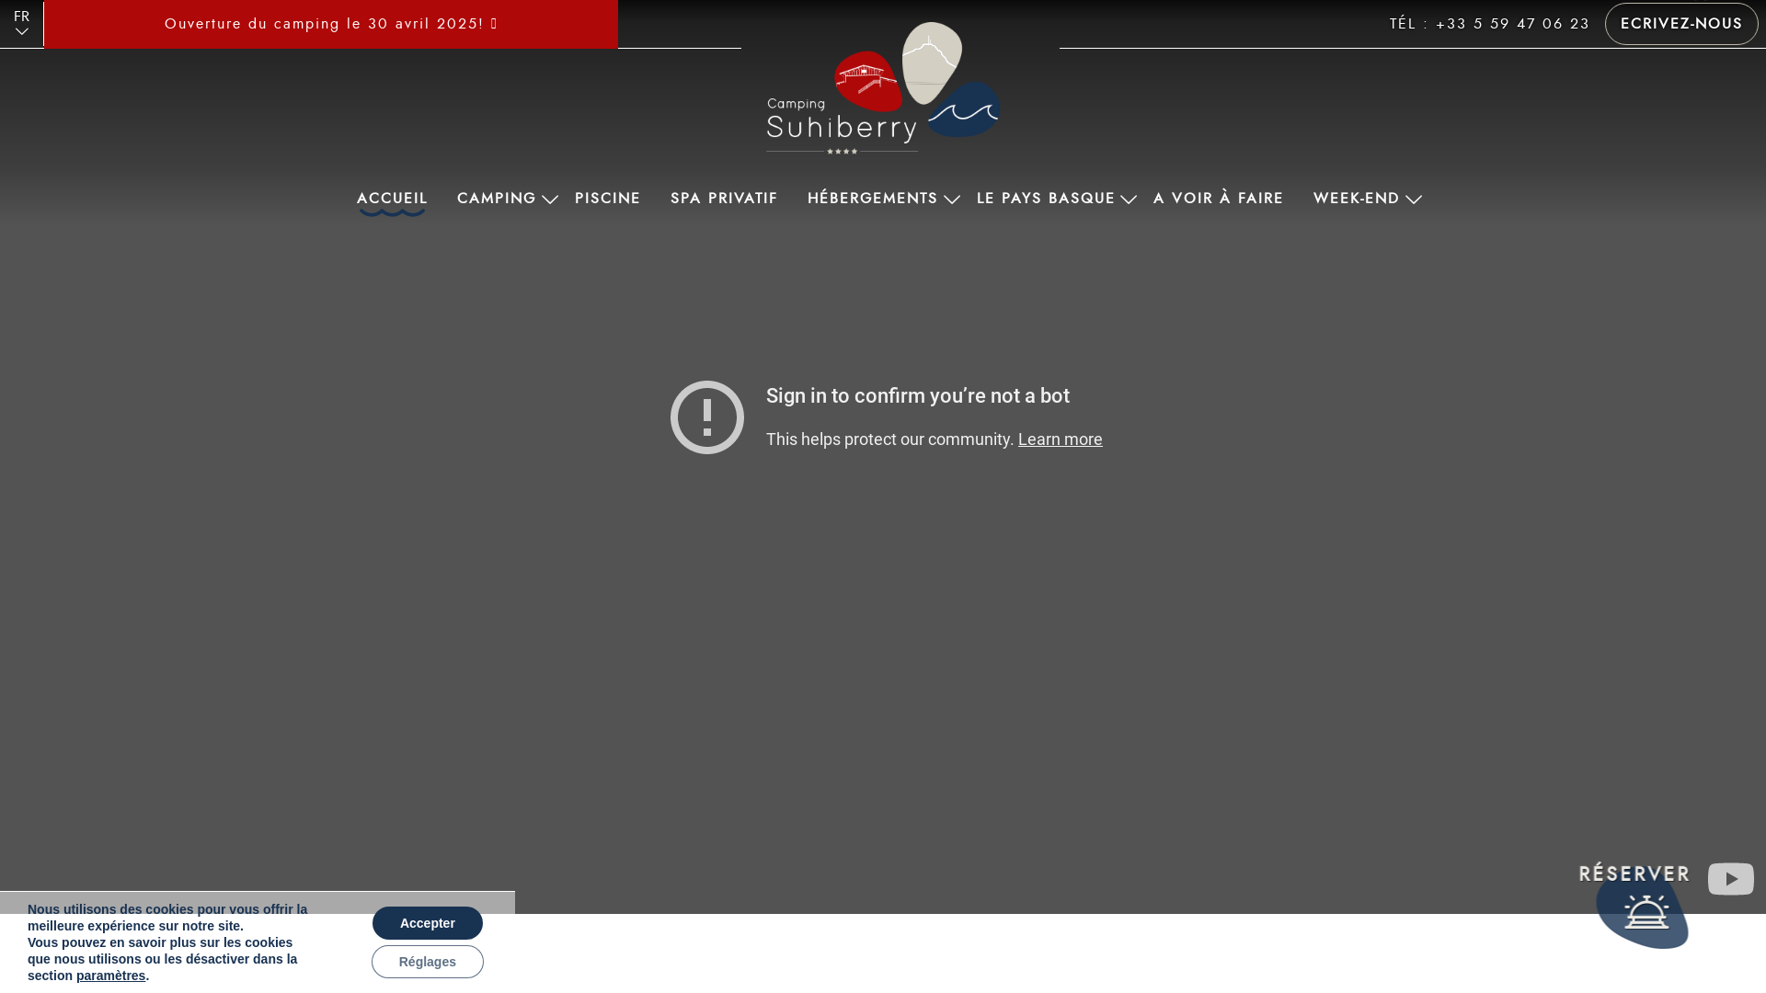
Task: Expand the Camping menu chevron
Action: pos(550,200)
